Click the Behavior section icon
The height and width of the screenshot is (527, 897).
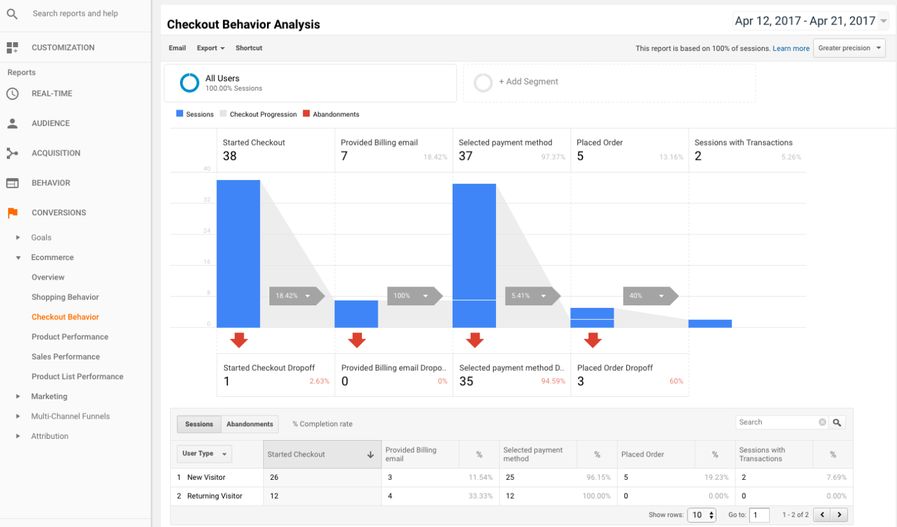[x=13, y=183]
